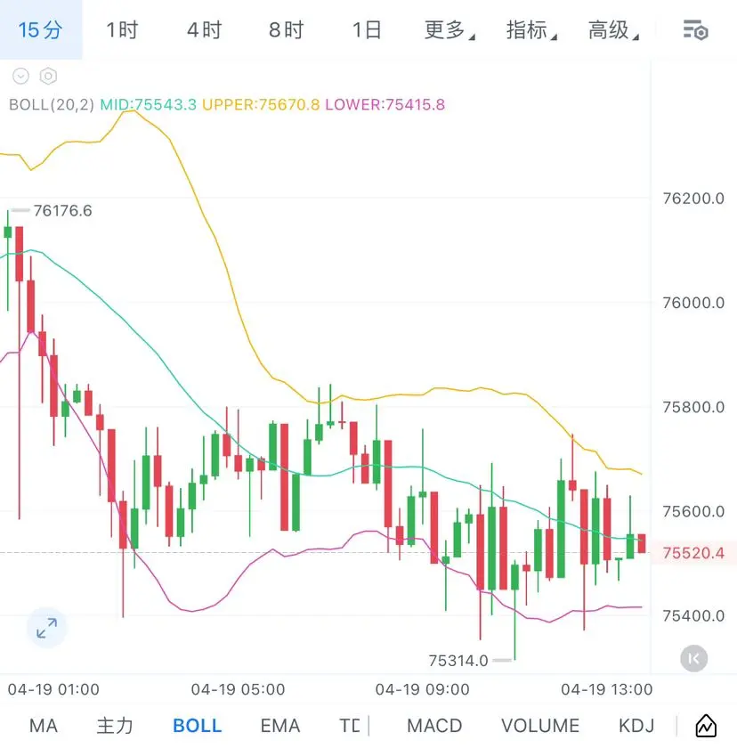The height and width of the screenshot is (748, 737).
Task: Click the current price label 75520.4
Action: 693,553
